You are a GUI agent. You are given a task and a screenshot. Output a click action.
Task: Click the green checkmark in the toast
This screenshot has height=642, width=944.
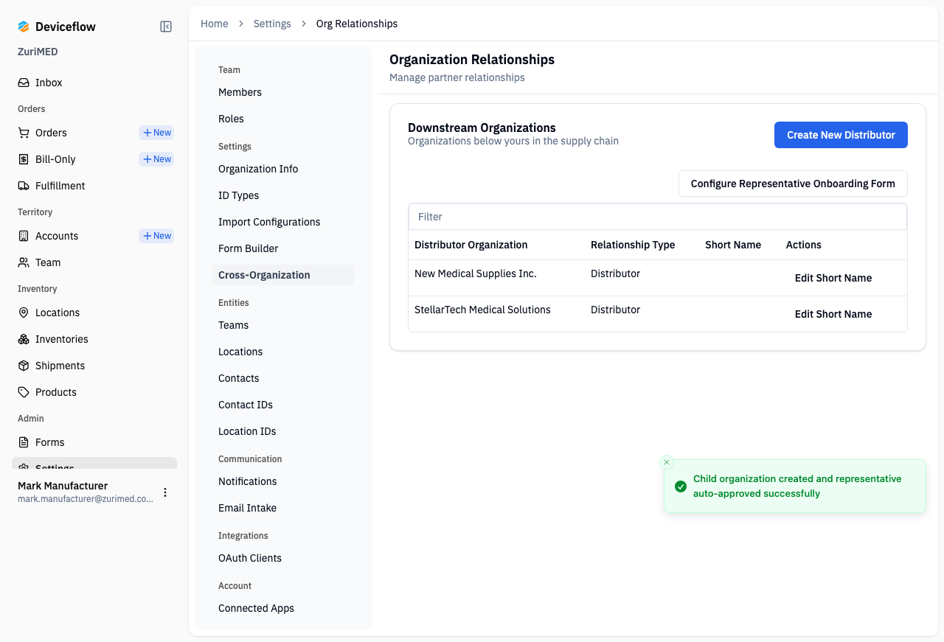pyautogui.click(x=681, y=486)
